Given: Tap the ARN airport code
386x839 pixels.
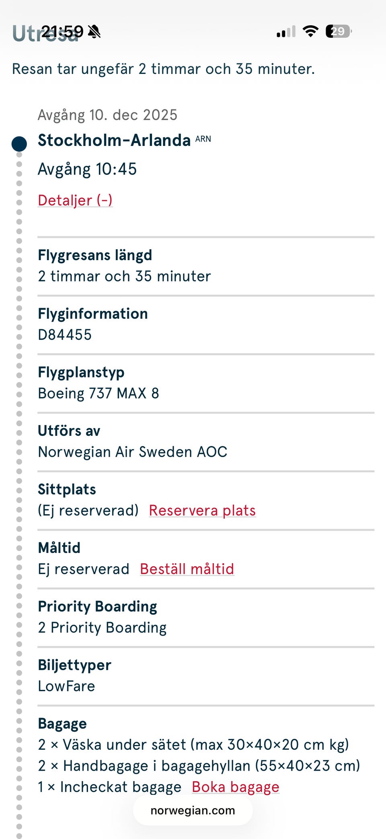Looking at the screenshot, I should click(203, 139).
